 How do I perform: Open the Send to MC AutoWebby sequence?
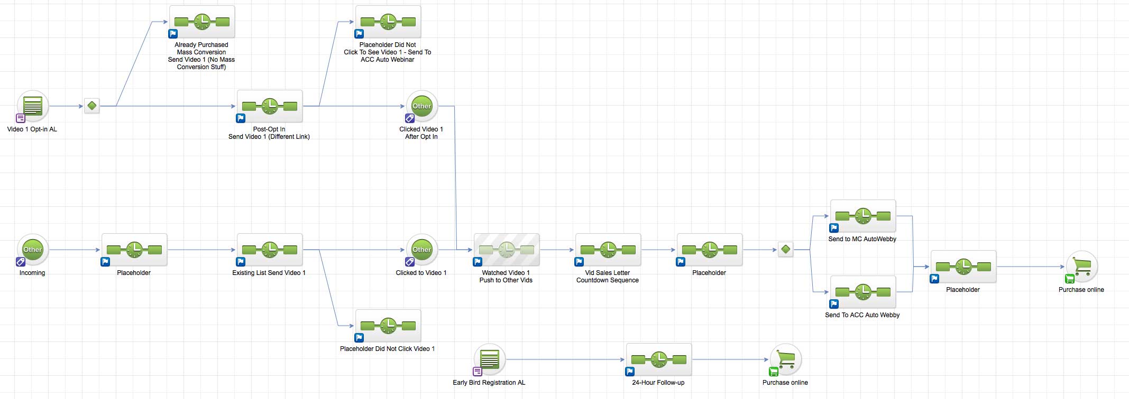point(863,216)
